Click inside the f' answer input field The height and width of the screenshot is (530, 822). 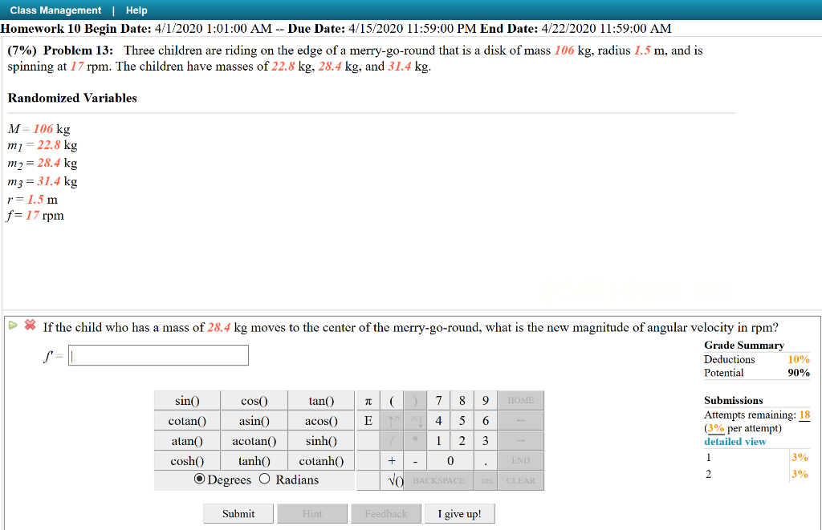tap(157, 354)
